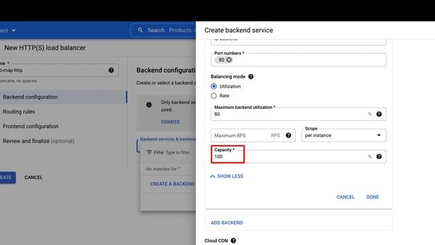The height and width of the screenshot is (245, 435).
Task: Open Balancing mode help tooltip
Action: 251,77
